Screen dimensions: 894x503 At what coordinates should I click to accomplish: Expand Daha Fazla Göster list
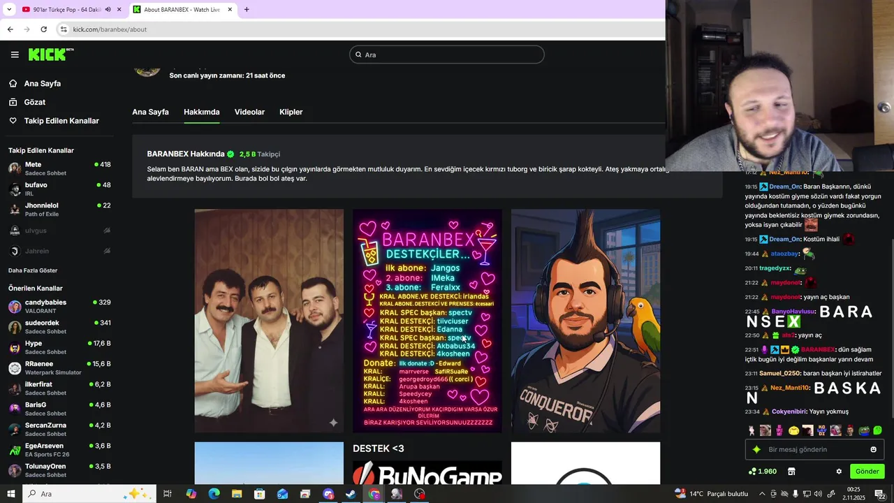tap(33, 270)
